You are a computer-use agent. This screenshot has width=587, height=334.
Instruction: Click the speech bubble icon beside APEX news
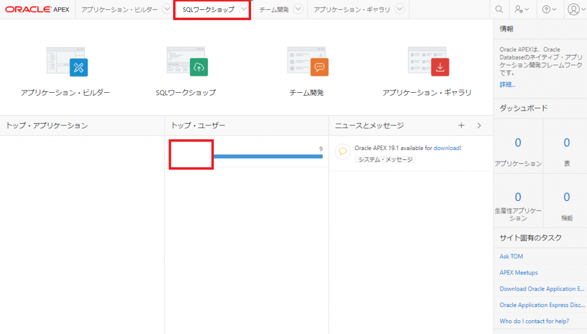[x=343, y=151]
